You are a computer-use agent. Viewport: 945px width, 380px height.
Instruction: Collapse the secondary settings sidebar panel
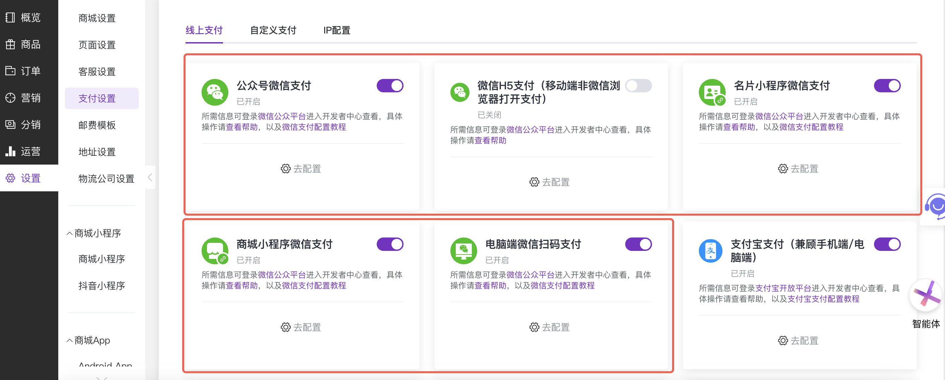point(150,178)
